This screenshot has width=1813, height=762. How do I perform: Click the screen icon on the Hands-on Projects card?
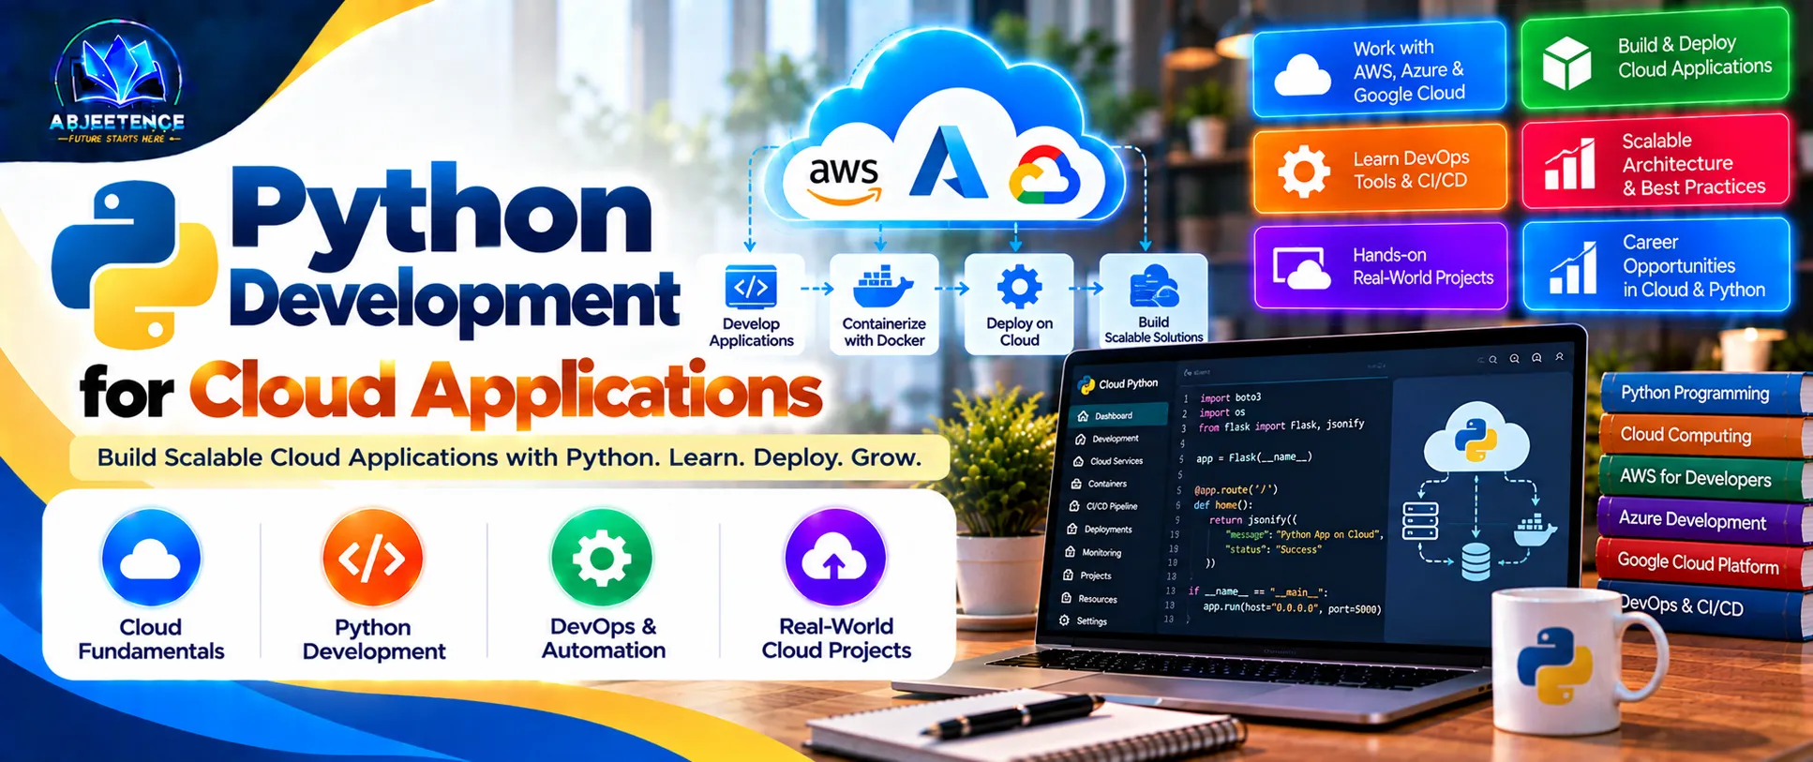click(x=1302, y=269)
